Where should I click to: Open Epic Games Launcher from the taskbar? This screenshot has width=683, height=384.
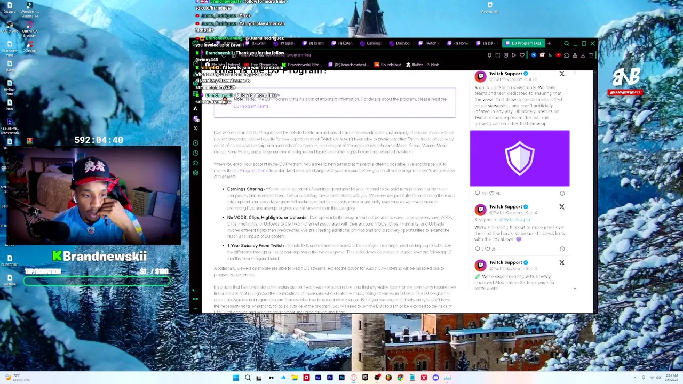tap(365, 378)
